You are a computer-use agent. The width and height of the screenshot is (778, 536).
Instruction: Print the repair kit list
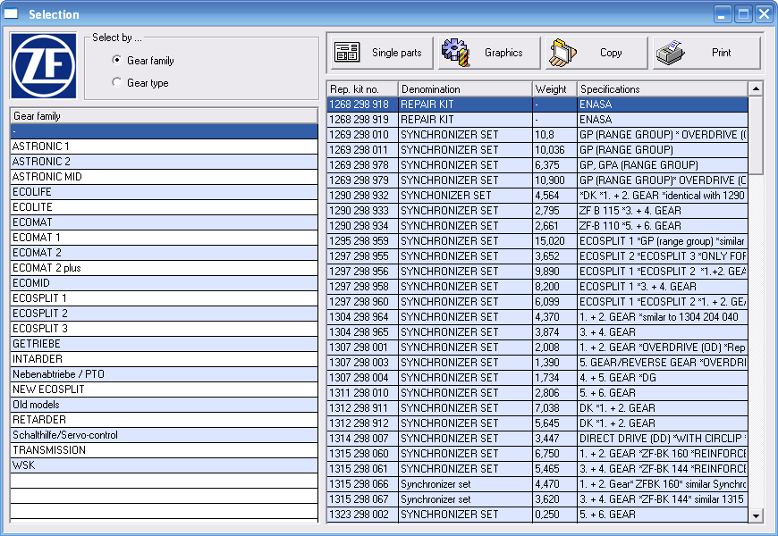[x=706, y=53]
